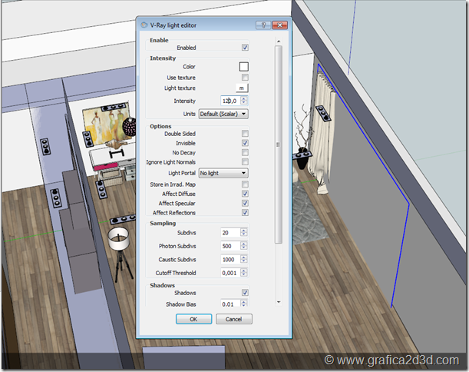Cancel the light editor dialog

(x=234, y=319)
